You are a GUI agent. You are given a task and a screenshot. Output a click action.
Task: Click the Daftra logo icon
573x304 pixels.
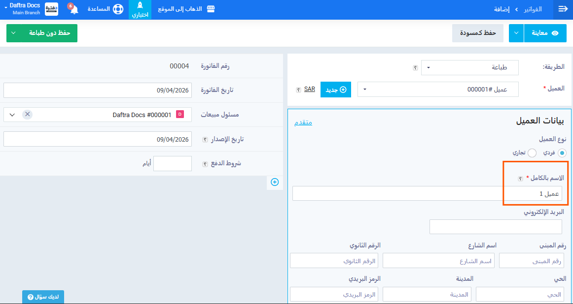click(51, 9)
